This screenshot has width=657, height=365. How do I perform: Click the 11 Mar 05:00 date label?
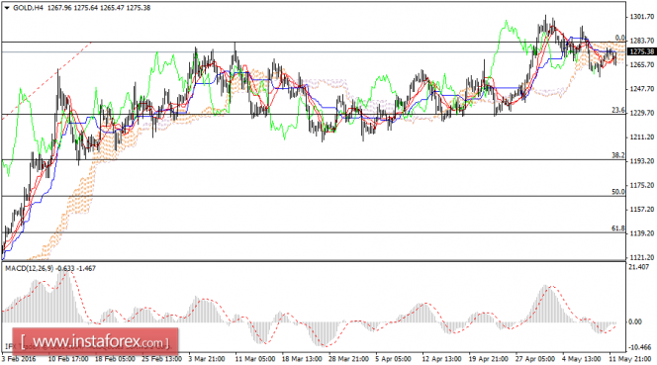255,359
